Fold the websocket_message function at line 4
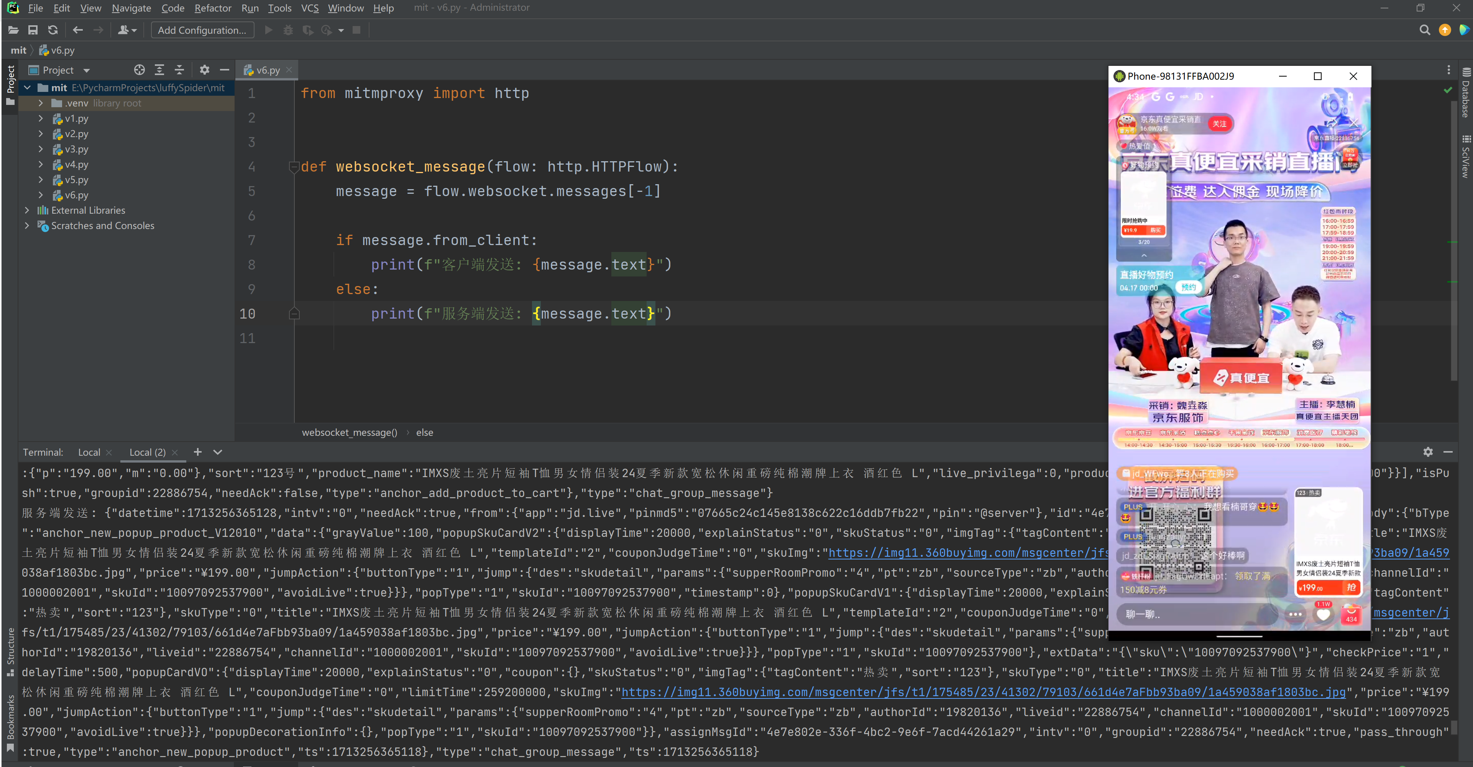This screenshot has height=767, width=1473. pyautogui.click(x=294, y=167)
